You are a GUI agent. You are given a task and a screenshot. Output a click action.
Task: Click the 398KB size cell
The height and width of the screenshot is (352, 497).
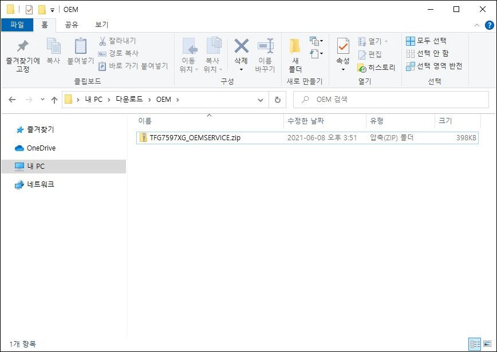coord(466,138)
